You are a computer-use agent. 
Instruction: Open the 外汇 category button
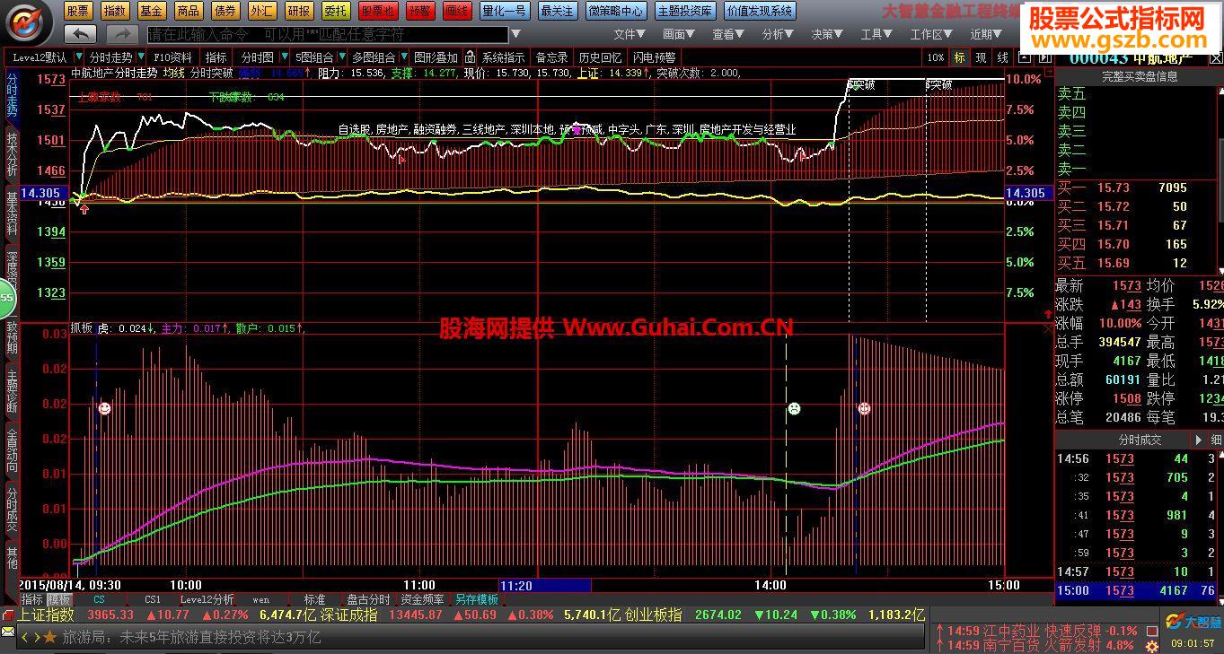click(262, 11)
